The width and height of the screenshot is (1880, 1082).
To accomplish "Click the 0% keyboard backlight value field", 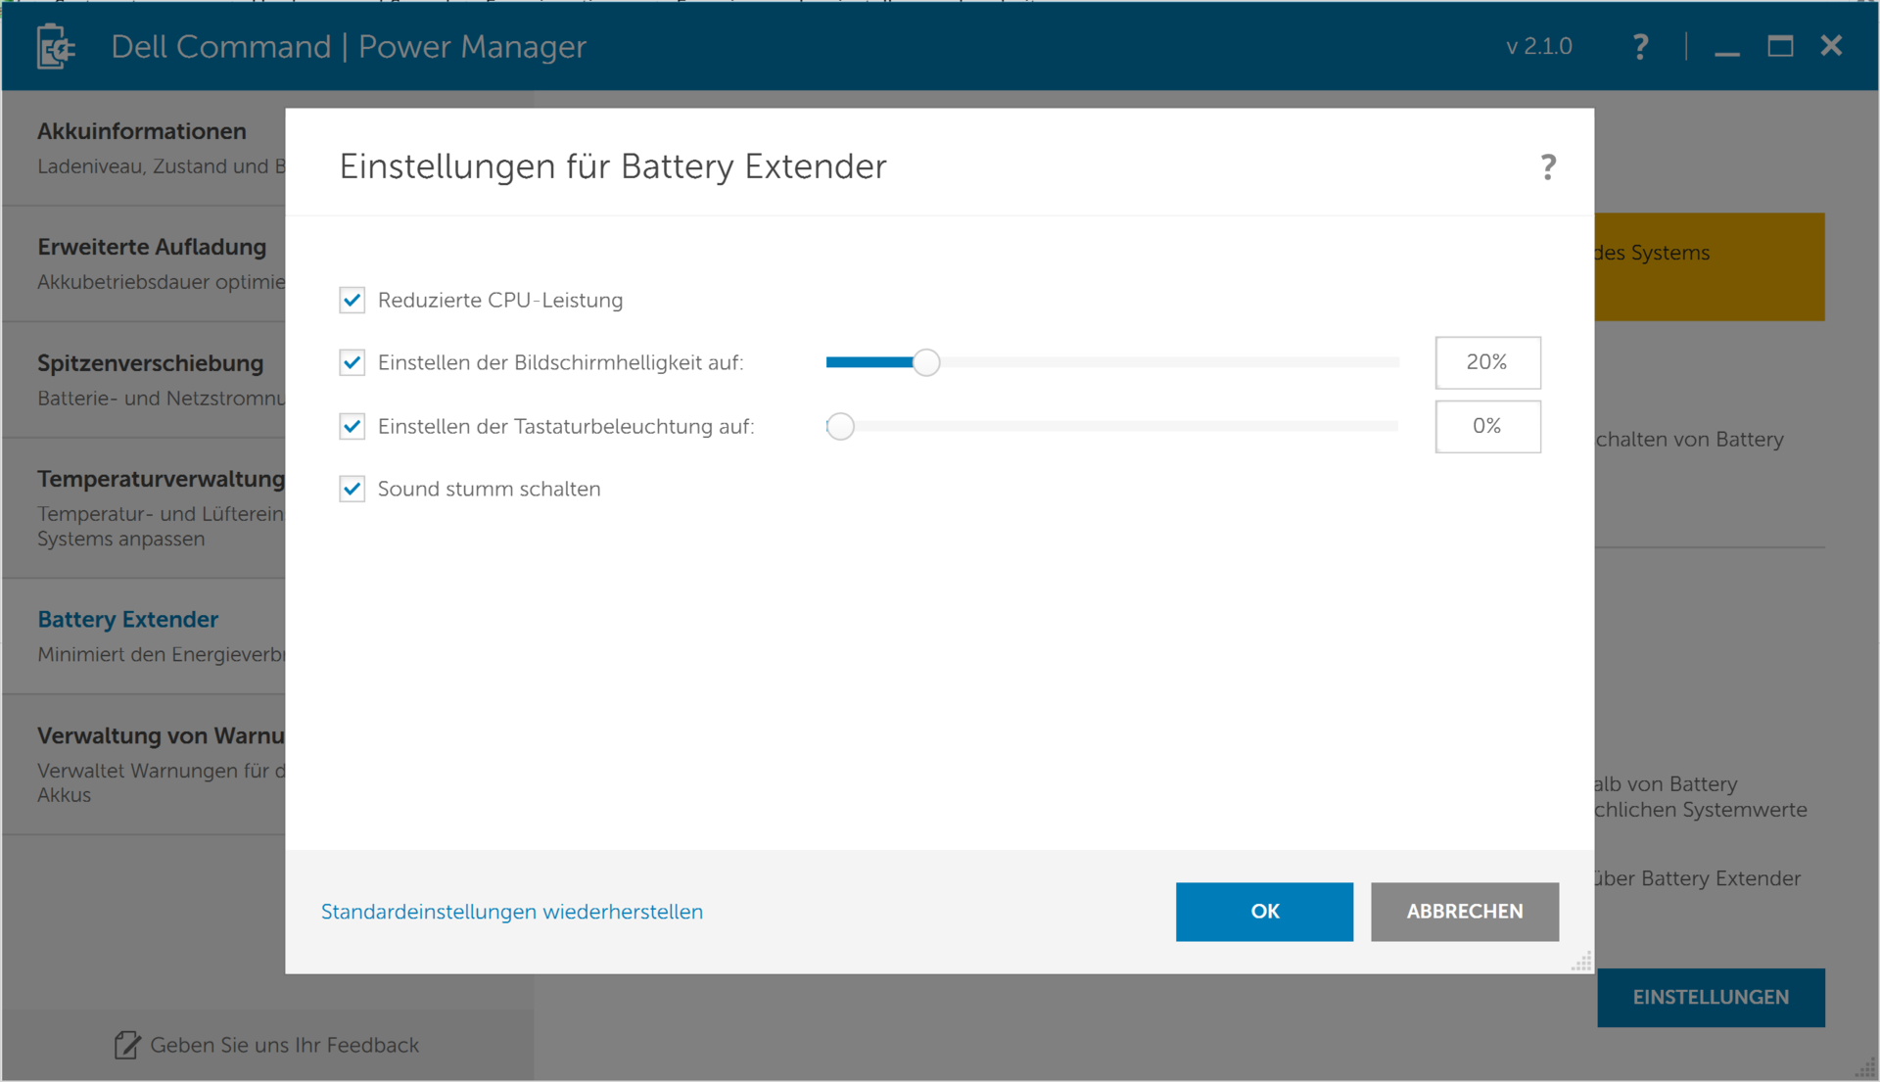I will coord(1487,426).
